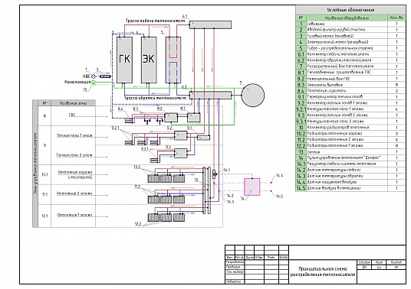Click the Условные обозначения legend header
The width and height of the screenshot is (411, 289).
[x=350, y=10]
